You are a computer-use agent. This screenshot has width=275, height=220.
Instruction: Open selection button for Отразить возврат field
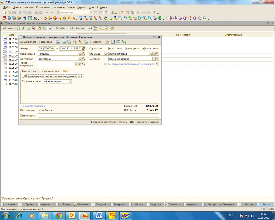coord(71,82)
